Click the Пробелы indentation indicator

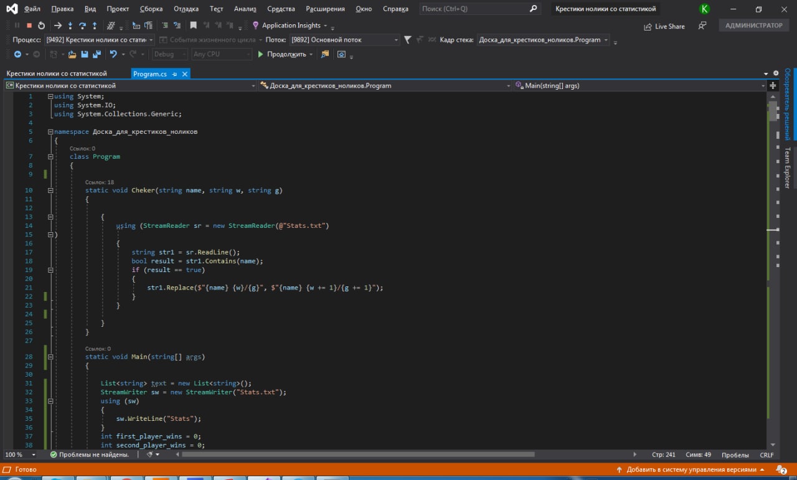(x=735, y=455)
